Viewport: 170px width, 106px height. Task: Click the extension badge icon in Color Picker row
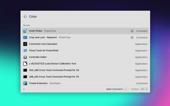(x=132, y=31)
